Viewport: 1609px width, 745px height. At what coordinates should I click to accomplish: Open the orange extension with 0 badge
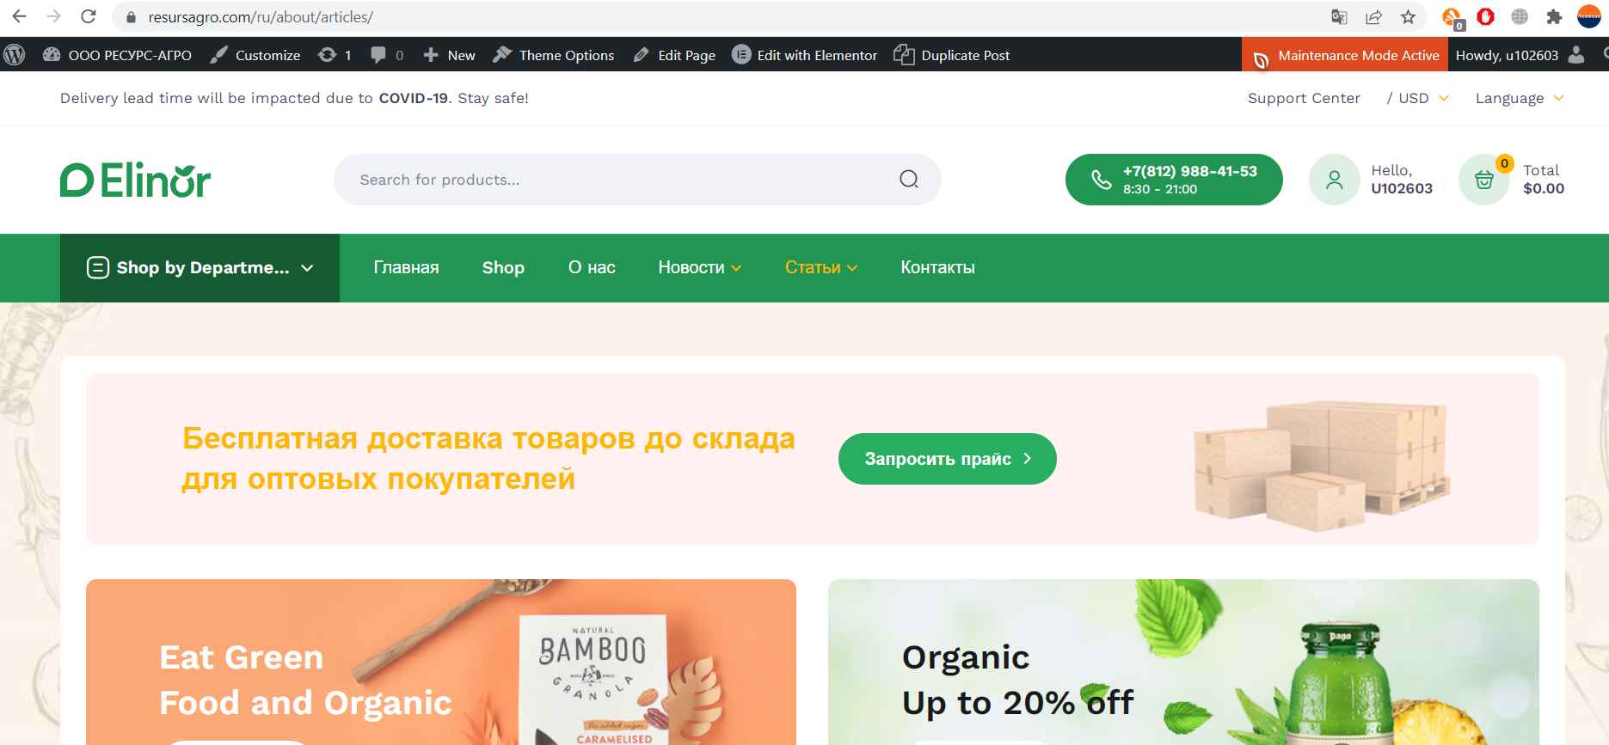coord(1452,18)
